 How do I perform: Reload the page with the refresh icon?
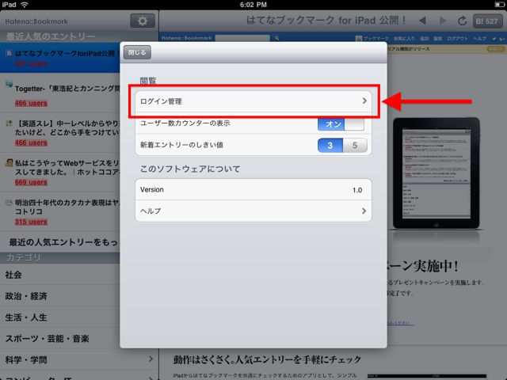click(x=463, y=21)
